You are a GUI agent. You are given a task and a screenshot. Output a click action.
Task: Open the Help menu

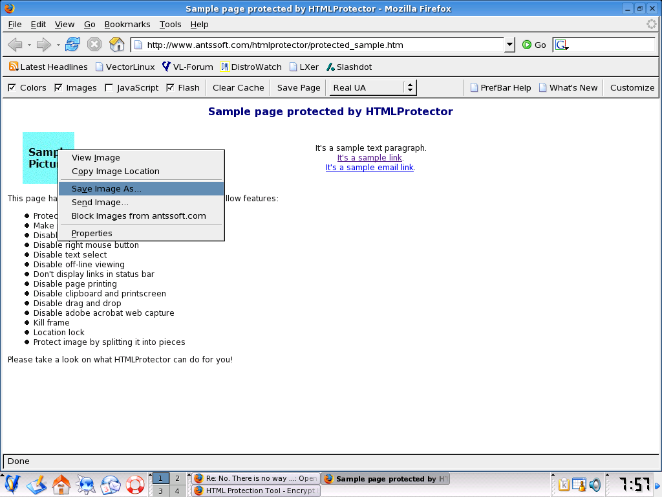click(x=199, y=24)
